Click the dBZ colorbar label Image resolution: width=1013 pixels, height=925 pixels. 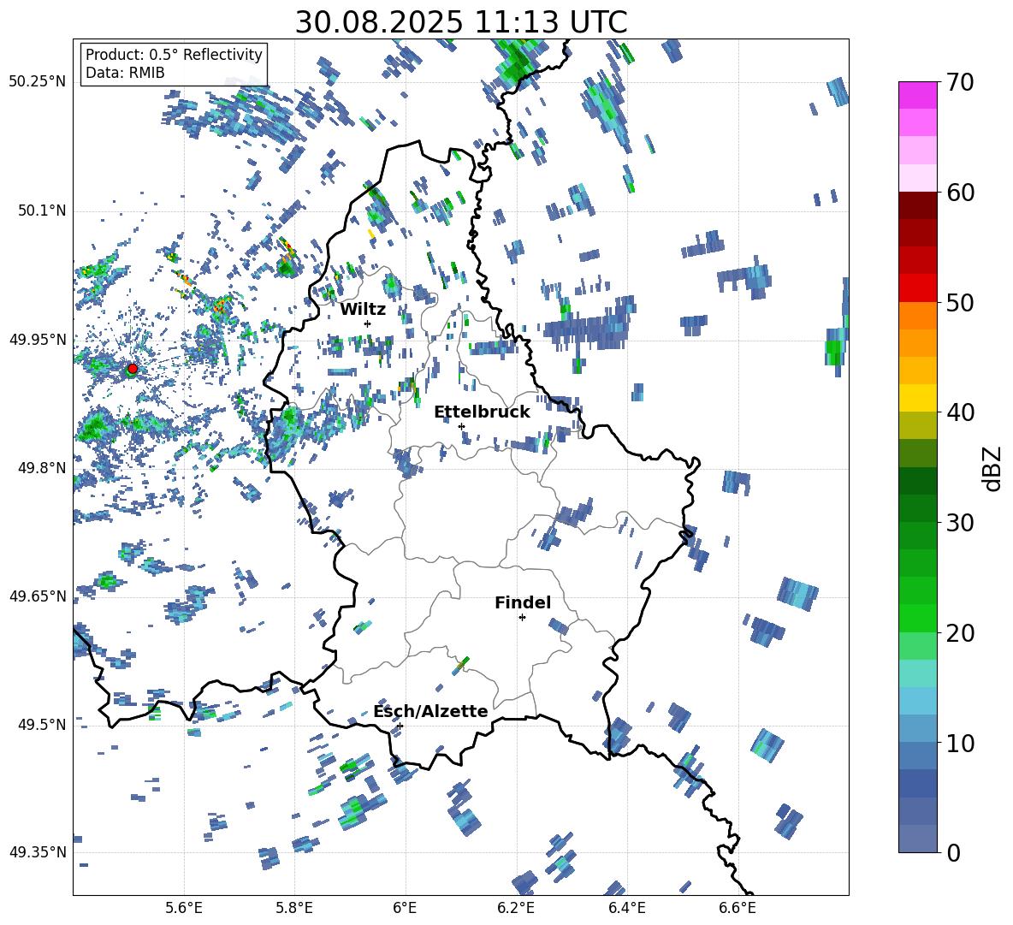click(x=993, y=468)
